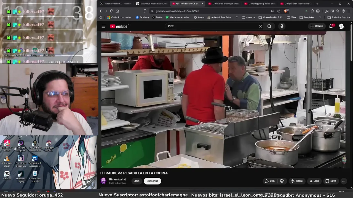Submit search with the magnifier icon

(x=269, y=26)
